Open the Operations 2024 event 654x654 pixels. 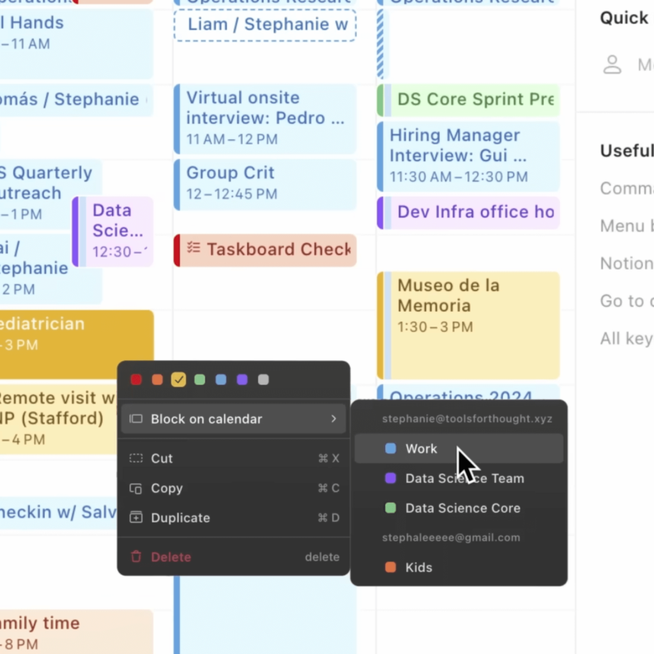click(x=468, y=393)
